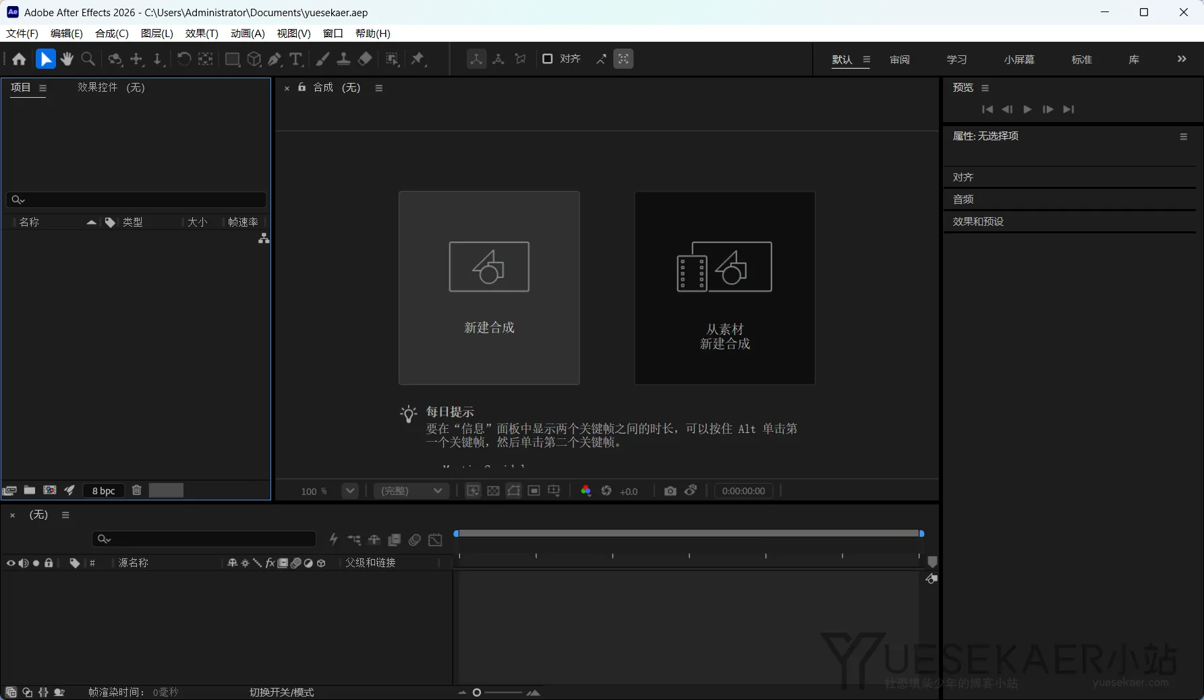Toggle audio speaker column header
Image resolution: width=1204 pixels, height=700 pixels.
pyautogui.click(x=24, y=563)
